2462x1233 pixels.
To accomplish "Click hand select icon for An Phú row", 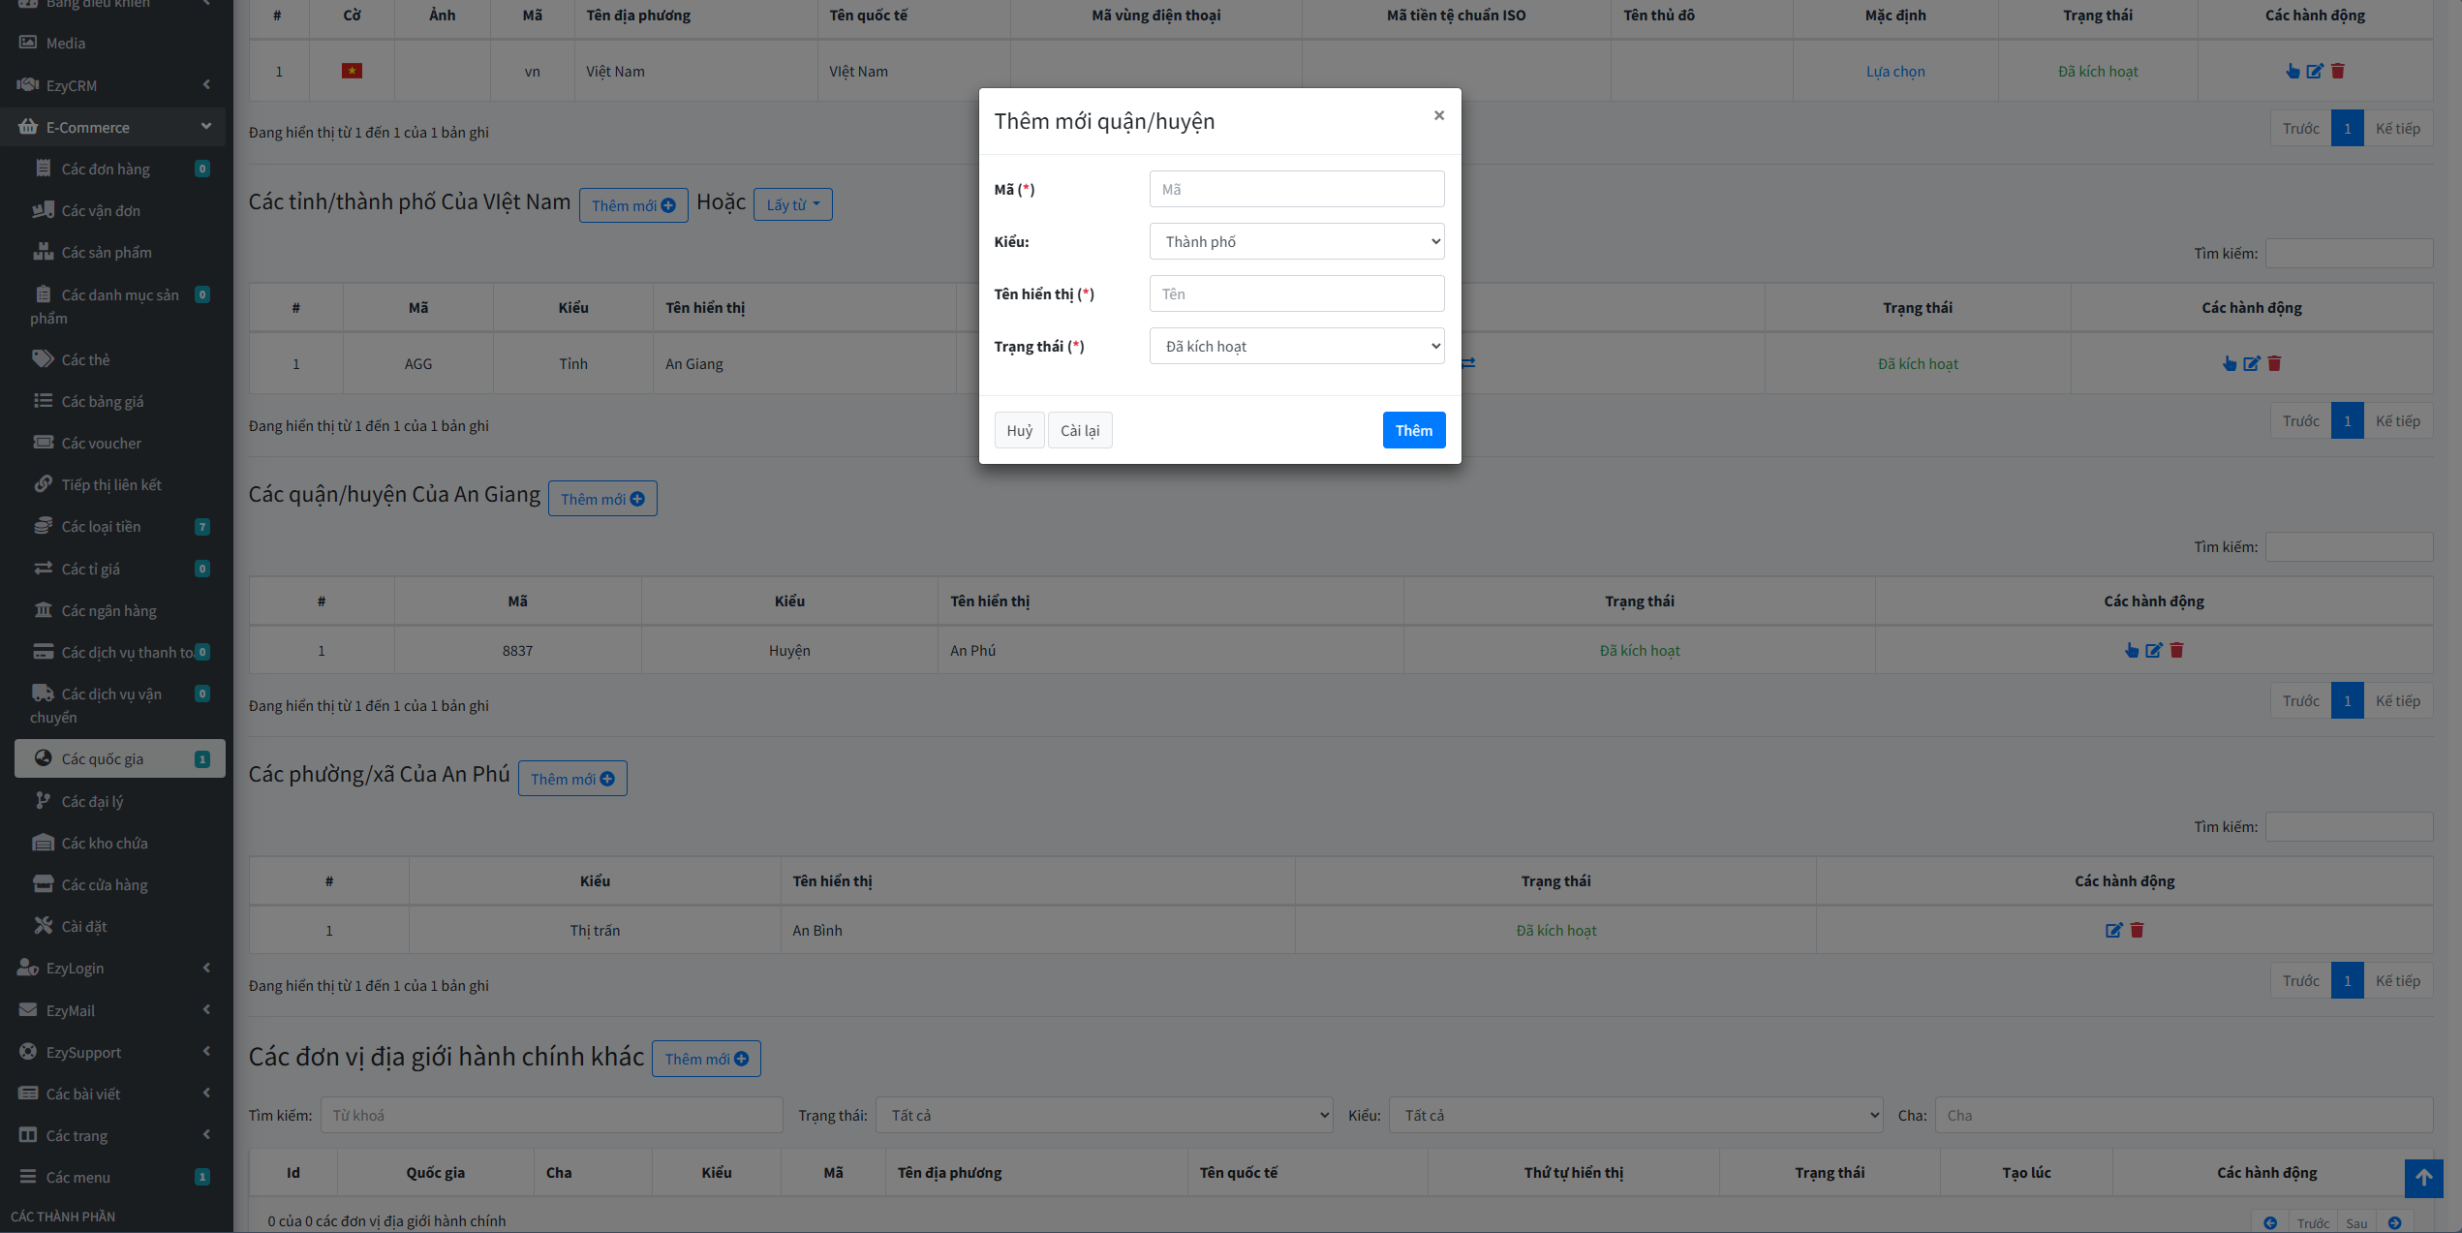I will point(2131,650).
